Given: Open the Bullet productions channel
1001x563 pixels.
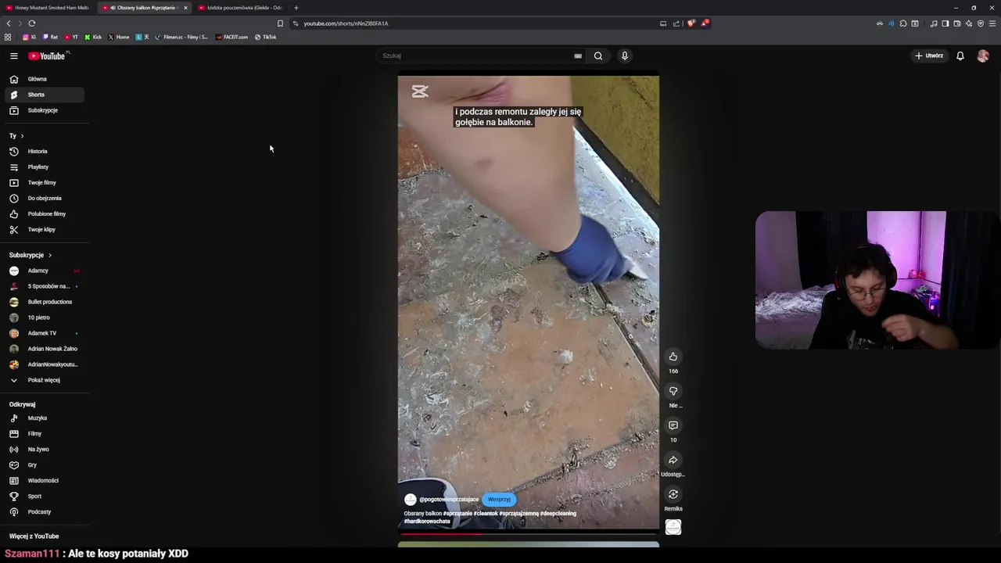Looking at the screenshot, I should click(45, 302).
